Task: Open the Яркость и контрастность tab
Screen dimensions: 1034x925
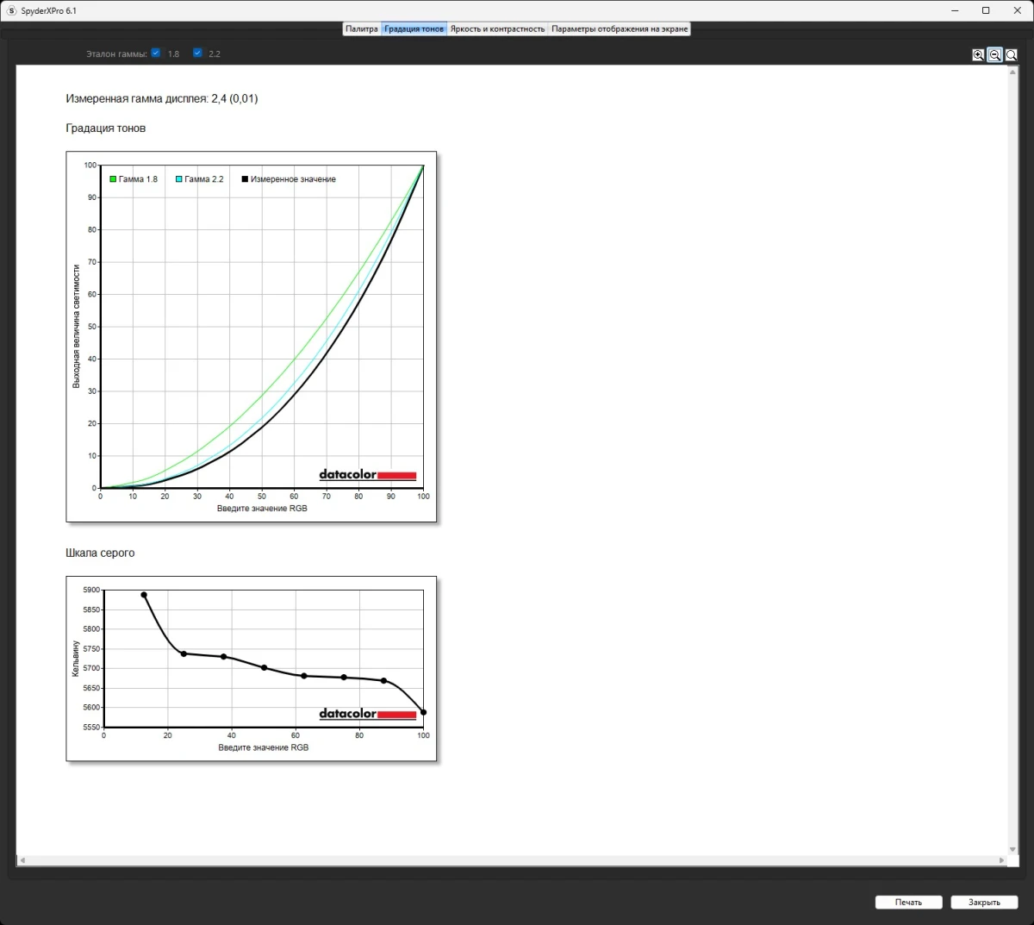Action: [497, 28]
